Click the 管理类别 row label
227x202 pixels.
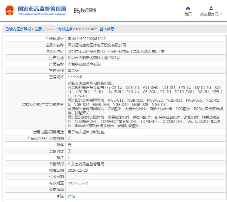[56, 71]
